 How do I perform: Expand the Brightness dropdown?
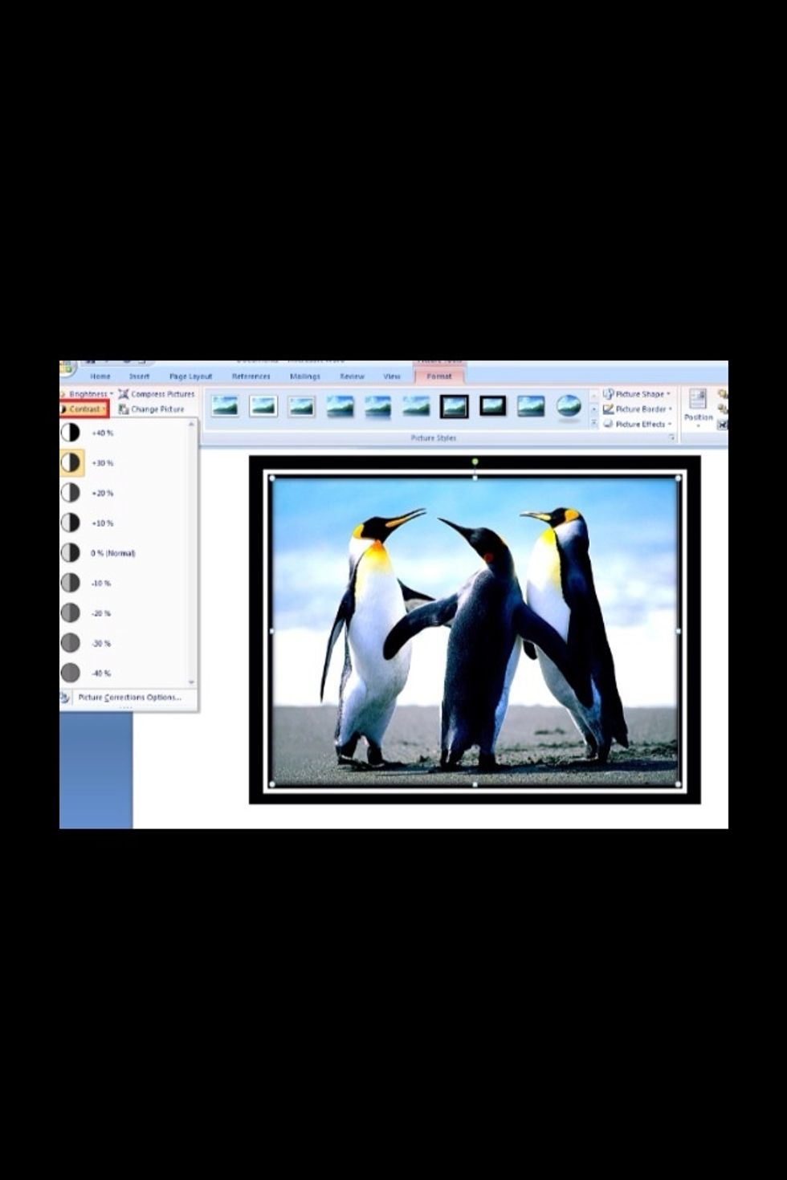[x=88, y=394]
